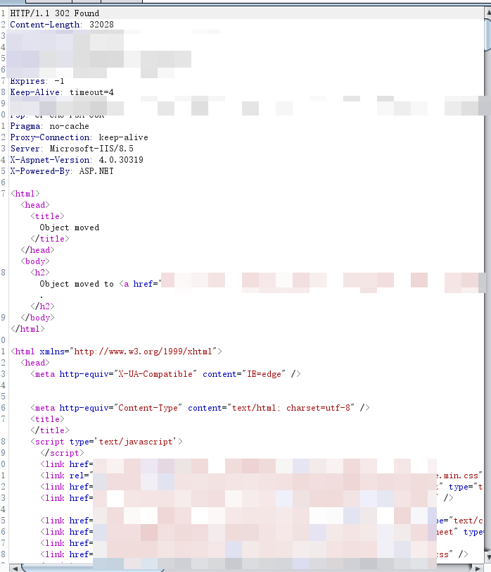Select the 'HTTP/1.1 302 Found' status line
This screenshot has width=491, height=572.
(55, 13)
